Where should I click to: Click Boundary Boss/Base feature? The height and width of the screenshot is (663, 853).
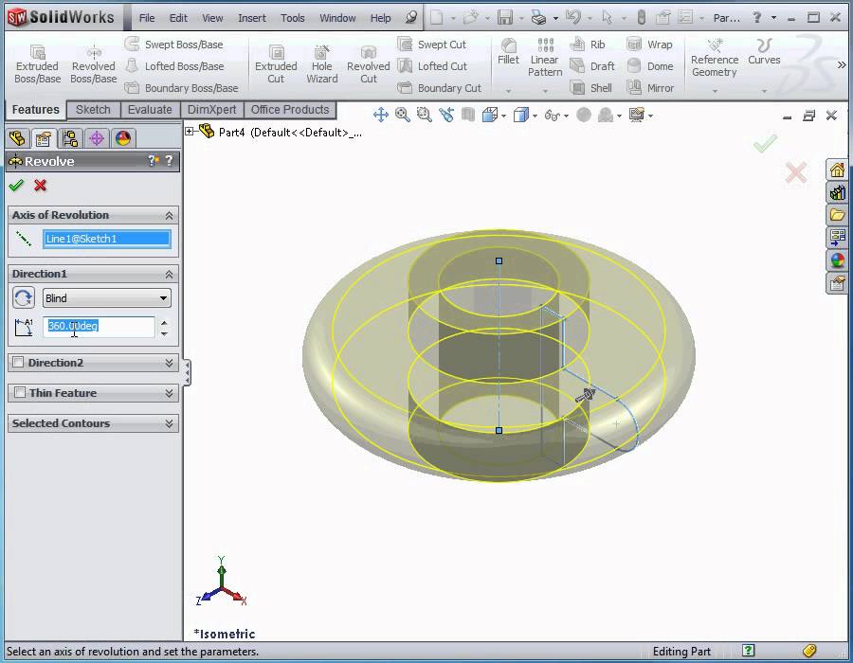pos(182,87)
